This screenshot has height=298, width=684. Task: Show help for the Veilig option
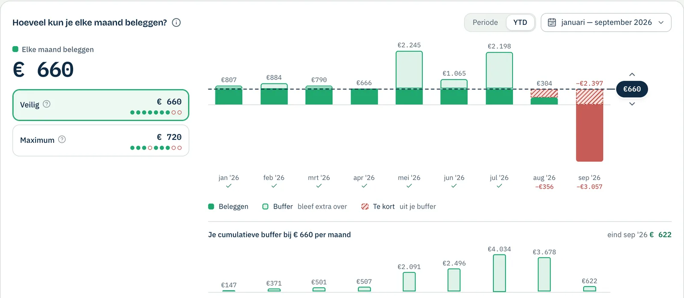tap(47, 104)
